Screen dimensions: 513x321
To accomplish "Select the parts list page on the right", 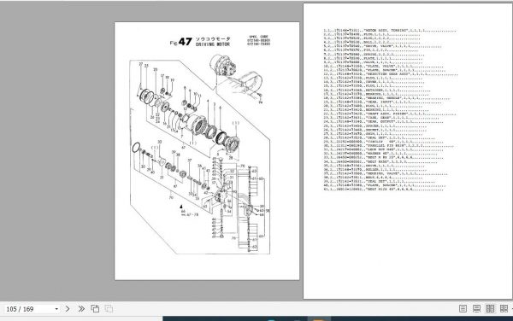I will click(408, 151).
